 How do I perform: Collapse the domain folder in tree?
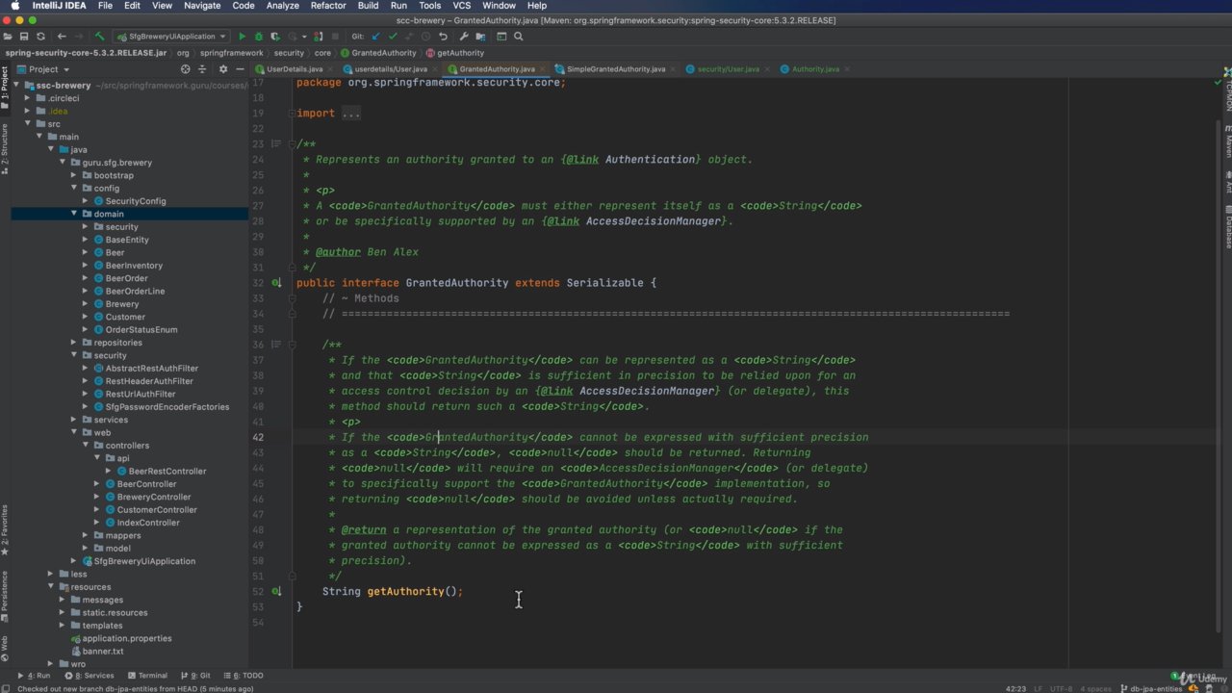pos(74,214)
